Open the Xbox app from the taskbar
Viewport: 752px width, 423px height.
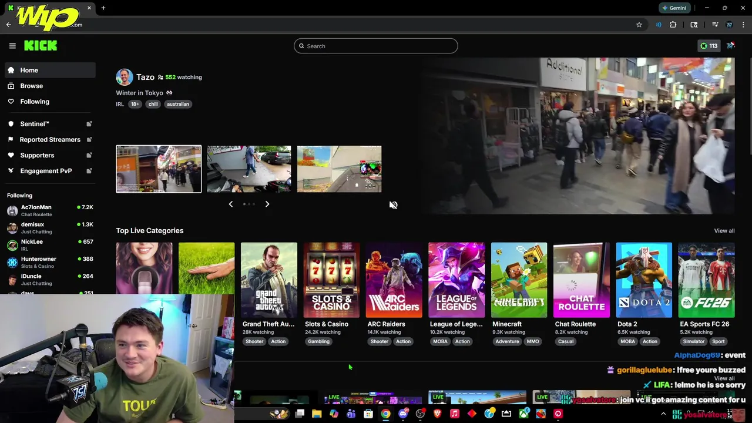(x=523, y=414)
